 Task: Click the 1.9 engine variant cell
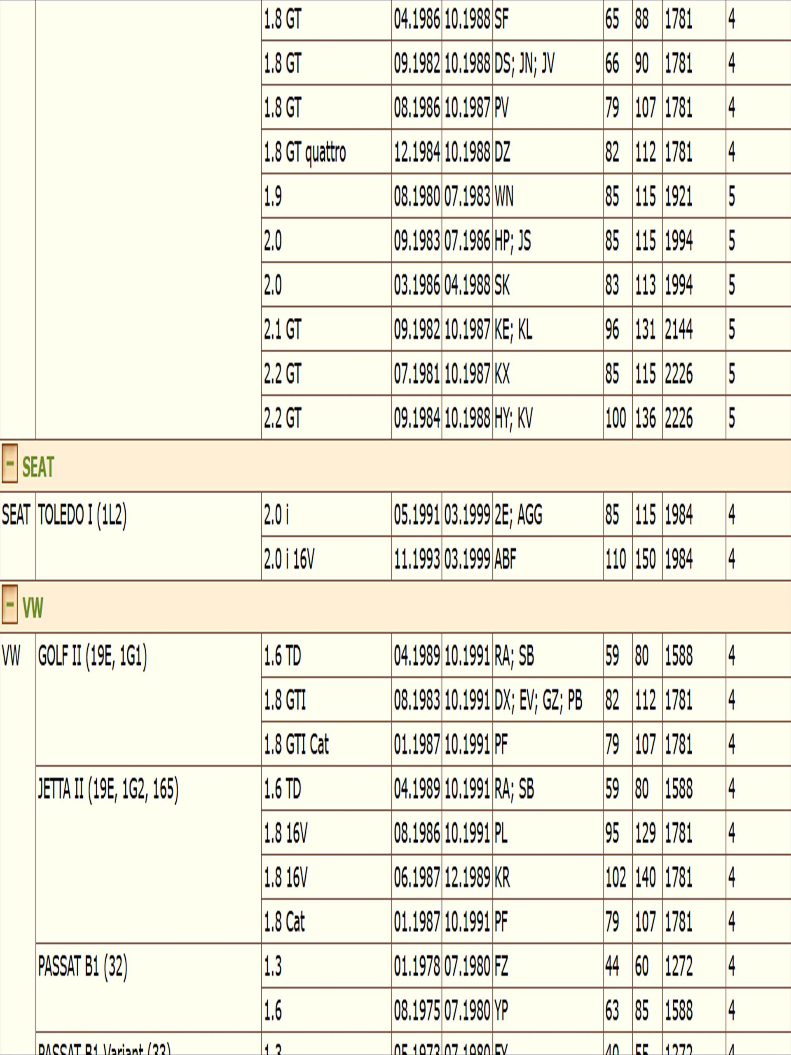coord(327,196)
